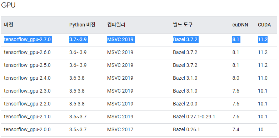Click cuDNN 7.6 in the 2.3.0 row
This screenshot has width=279, height=138.
click(236, 91)
